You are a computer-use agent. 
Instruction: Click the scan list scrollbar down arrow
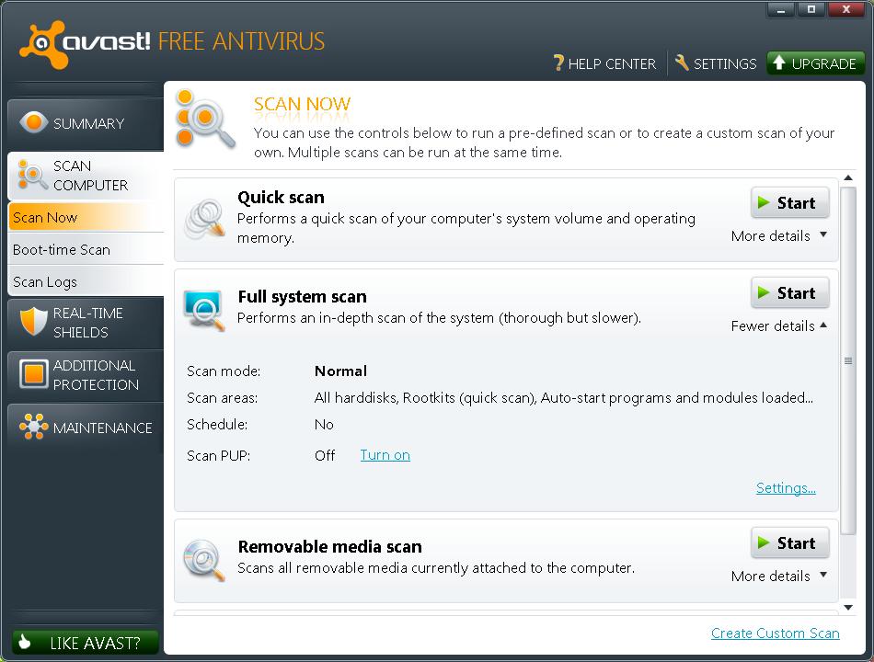(848, 608)
